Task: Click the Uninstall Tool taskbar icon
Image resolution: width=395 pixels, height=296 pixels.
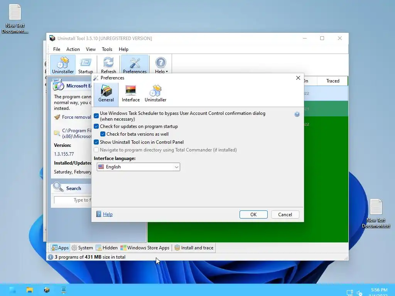Action: pyautogui.click(x=47, y=290)
